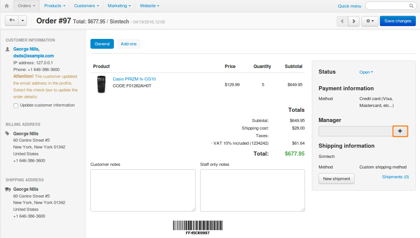Click into the Customer notes textarea
This screenshot has width=420, height=238.
point(143,190)
